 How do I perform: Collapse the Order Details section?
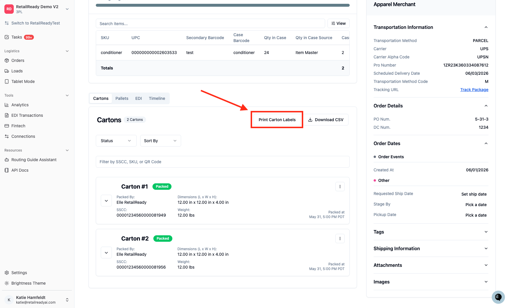point(486,106)
